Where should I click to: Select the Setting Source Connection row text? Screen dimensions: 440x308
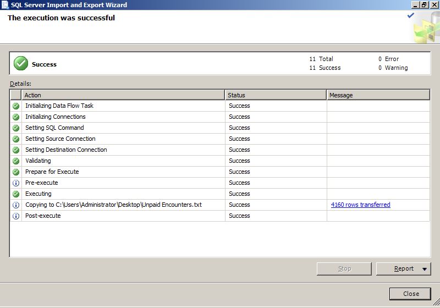coord(61,139)
